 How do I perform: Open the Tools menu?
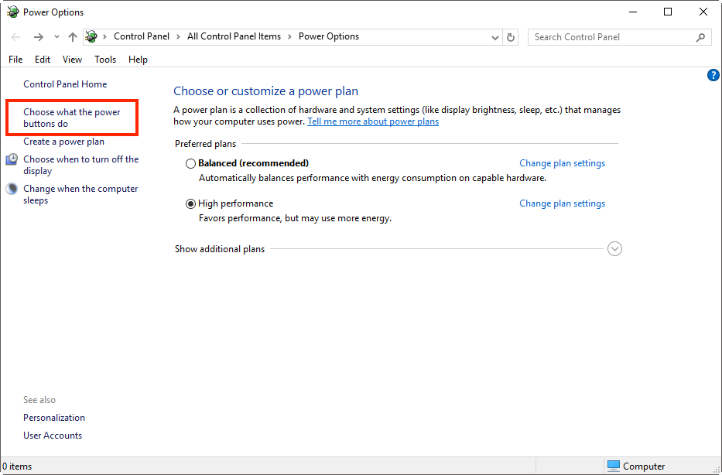[x=105, y=59]
